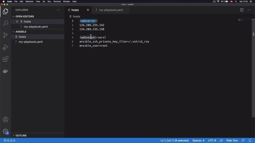
Task: Click the EXPLORER panel title
Action: 22,10
